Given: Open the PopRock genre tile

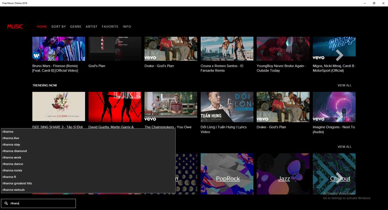Looking at the screenshot, I should [x=227, y=174].
